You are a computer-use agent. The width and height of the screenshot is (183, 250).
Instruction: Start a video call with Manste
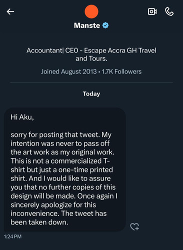pyautogui.click(x=152, y=11)
